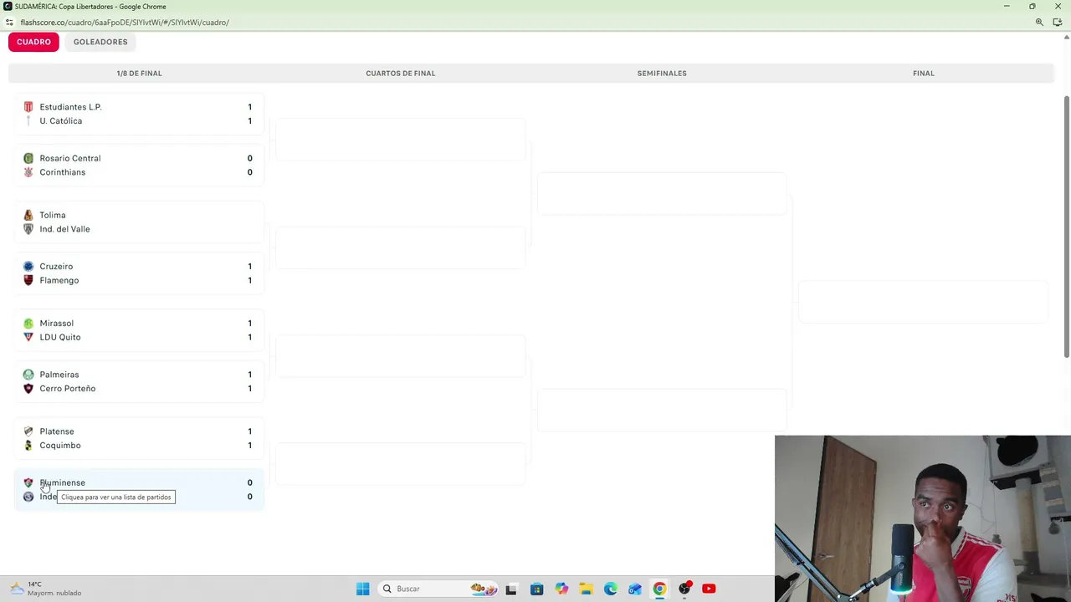Open the Fluminense team name
This screenshot has height=602, width=1071.
pyautogui.click(x=63, y=483)
